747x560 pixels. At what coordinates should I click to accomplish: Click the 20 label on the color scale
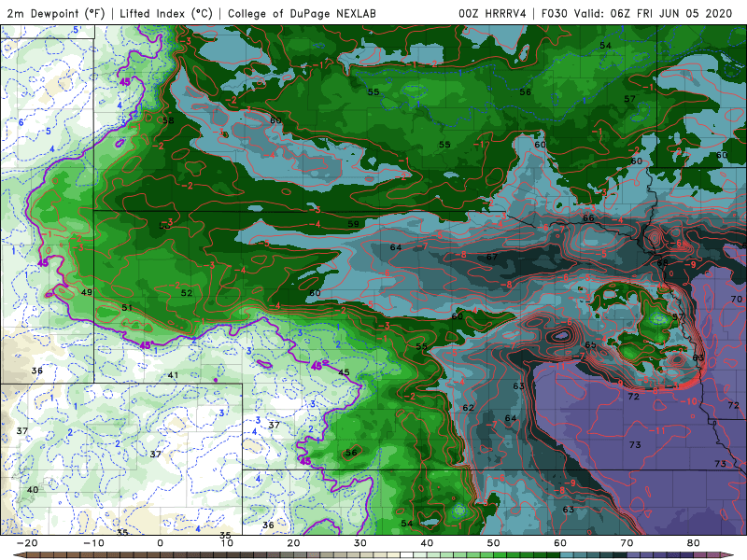[x=293, y=543]
